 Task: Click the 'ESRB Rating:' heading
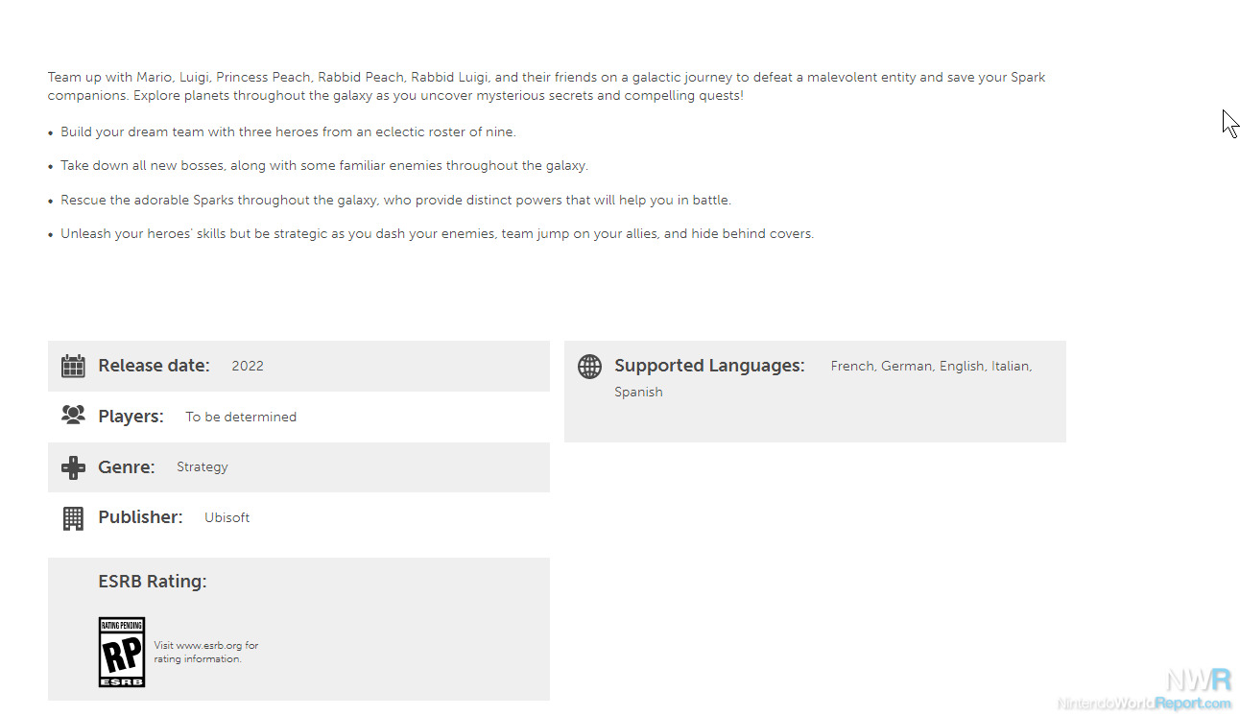tap(153, 582)
